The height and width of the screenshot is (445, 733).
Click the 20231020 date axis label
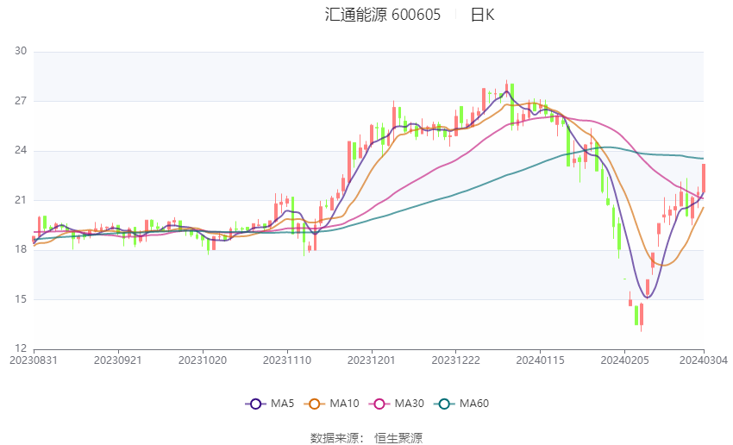pyautogui.click(x=203, y=360)
